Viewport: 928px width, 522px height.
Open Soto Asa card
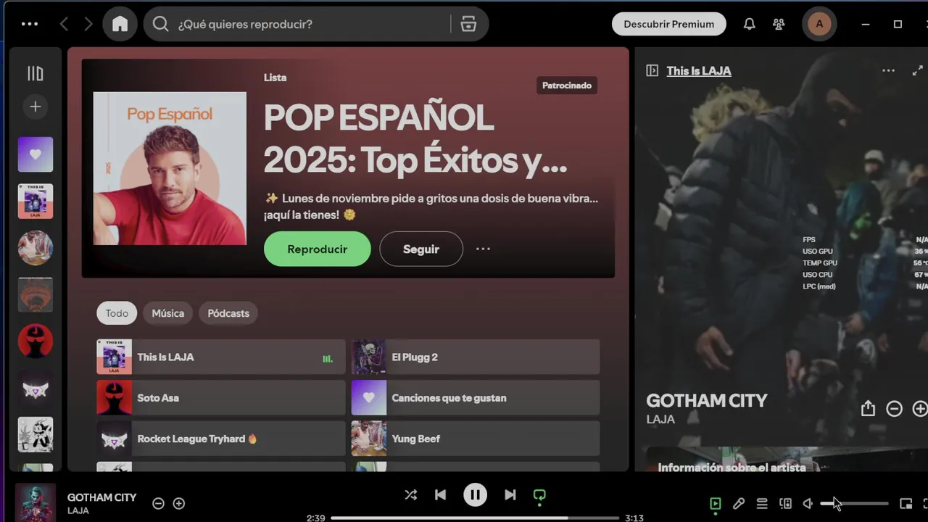coord(221,397)
